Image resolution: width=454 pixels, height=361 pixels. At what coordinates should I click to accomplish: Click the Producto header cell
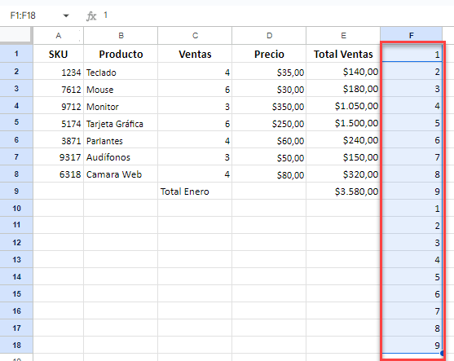click(121, 54)
